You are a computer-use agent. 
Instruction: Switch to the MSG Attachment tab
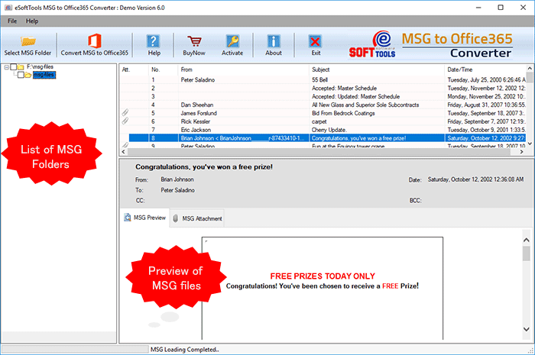[x=197, y=218]
